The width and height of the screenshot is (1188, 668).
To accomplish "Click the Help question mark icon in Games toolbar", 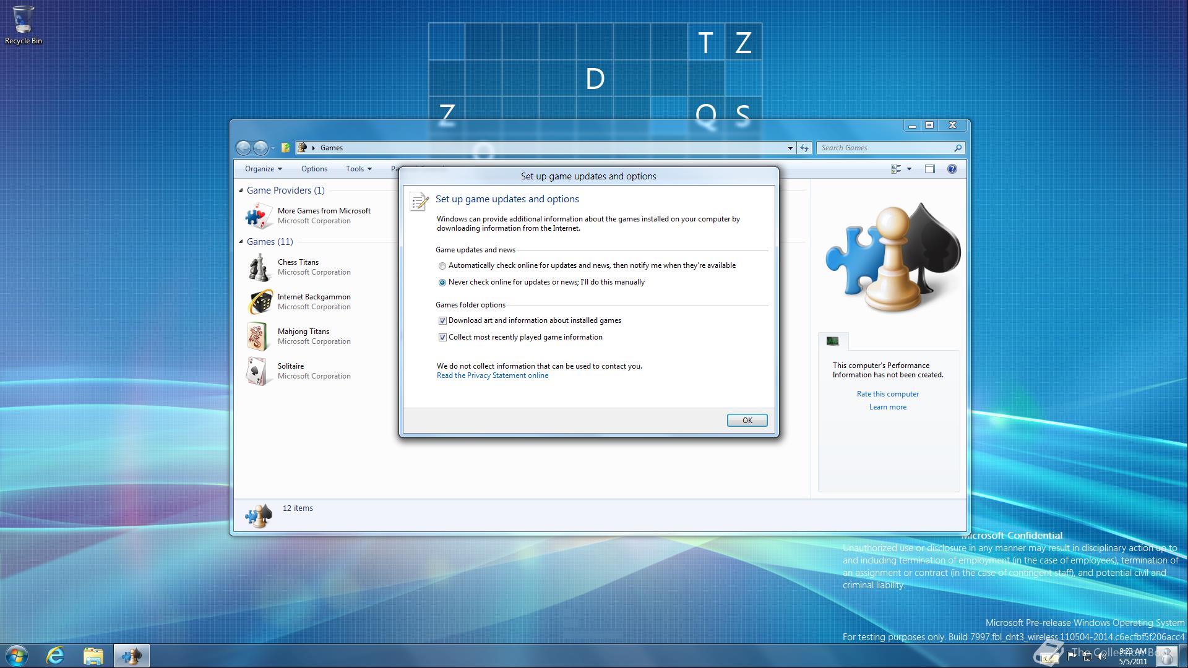I will (x=952, y=169).
